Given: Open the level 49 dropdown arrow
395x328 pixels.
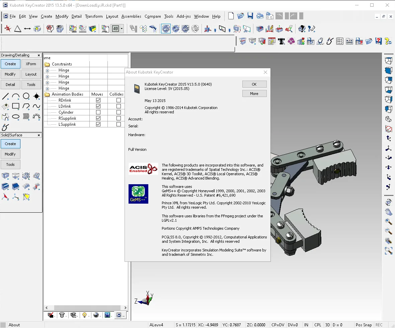Looking at the screenshot, I should 122,29.
